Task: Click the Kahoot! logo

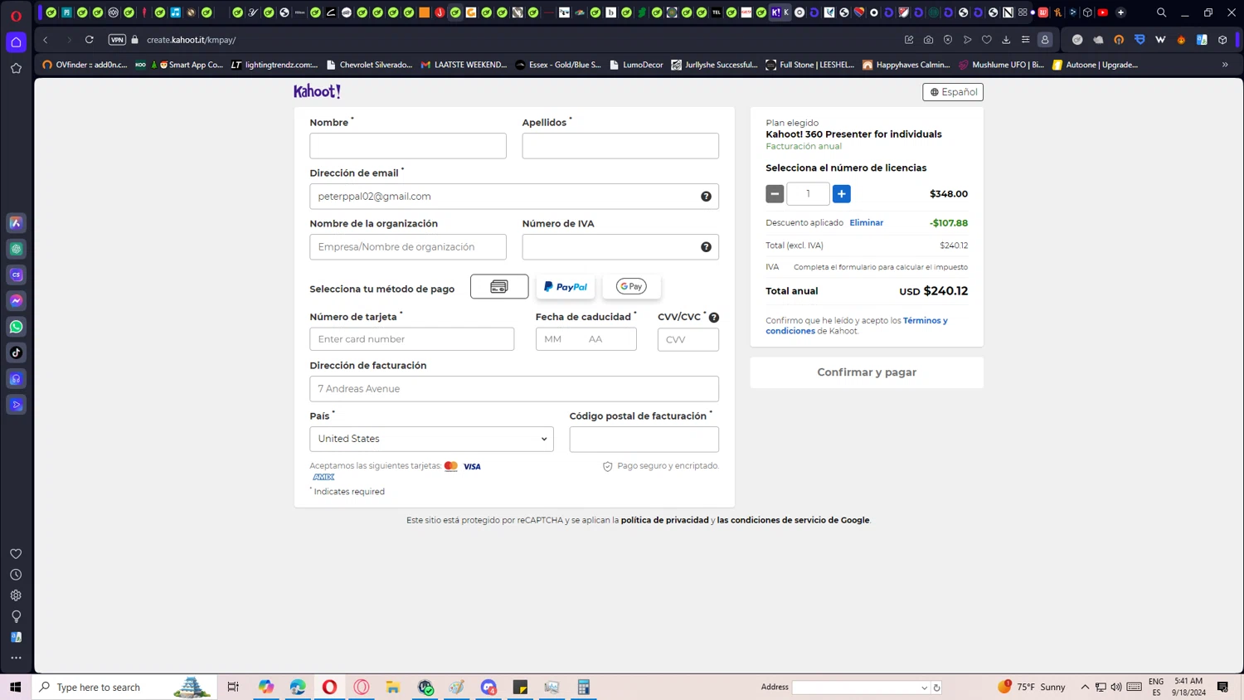Action: (317, 91)
